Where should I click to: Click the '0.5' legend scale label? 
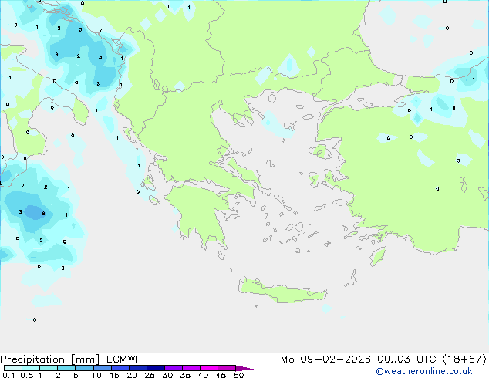(27, 375)
